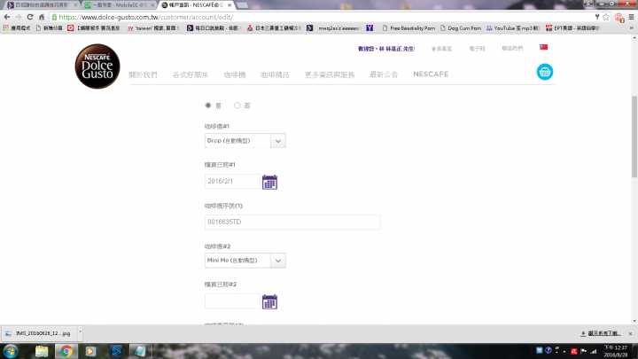Select the 否 (no) radio button
This screenshot has width=638, height=359.
click(237, 105)
